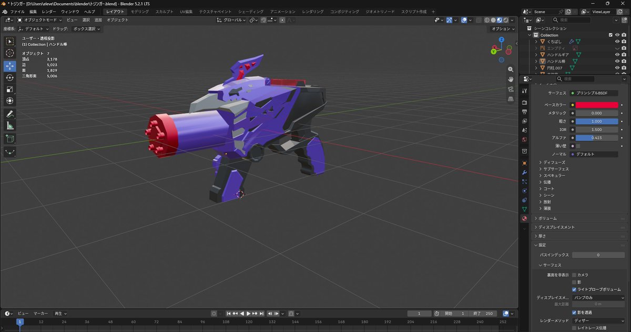631x332 pixels.
Task: Click the viewport pan hand icon
Action: 511,79
